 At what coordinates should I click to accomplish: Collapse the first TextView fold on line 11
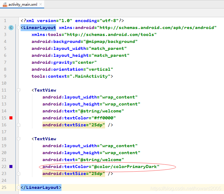click(x=18, y=90)
